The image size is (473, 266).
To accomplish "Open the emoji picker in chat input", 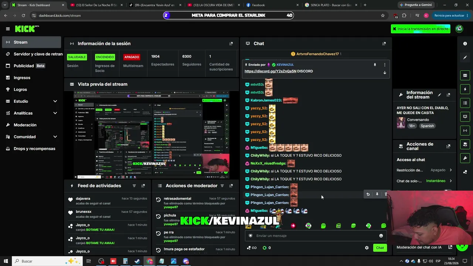I will [x=381, y=236].
